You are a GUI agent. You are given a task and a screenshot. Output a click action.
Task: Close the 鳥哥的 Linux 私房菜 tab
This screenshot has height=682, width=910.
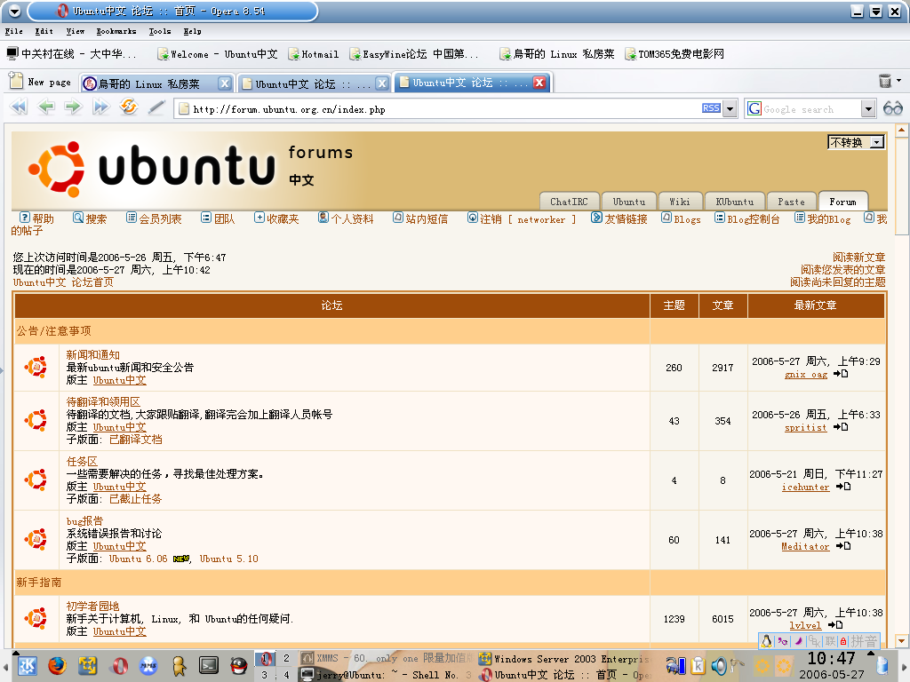(x=225, y=83)
